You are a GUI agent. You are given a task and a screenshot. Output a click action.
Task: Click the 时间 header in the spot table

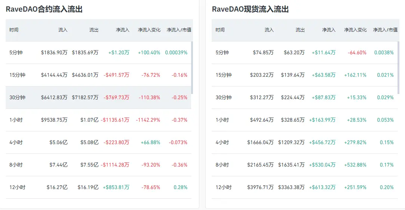(x=220, y=30)
